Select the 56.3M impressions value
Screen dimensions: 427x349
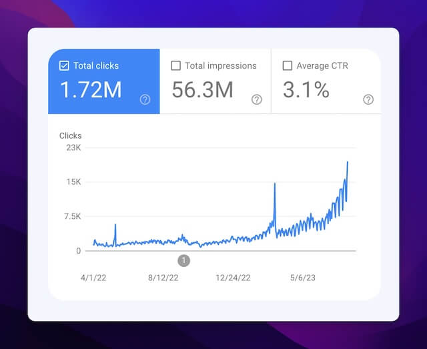tap(203, 89)
